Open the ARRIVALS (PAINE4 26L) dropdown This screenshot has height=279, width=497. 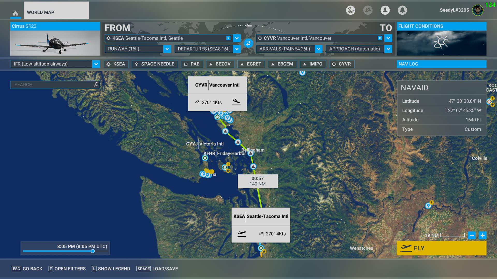(x=318, y=49)
